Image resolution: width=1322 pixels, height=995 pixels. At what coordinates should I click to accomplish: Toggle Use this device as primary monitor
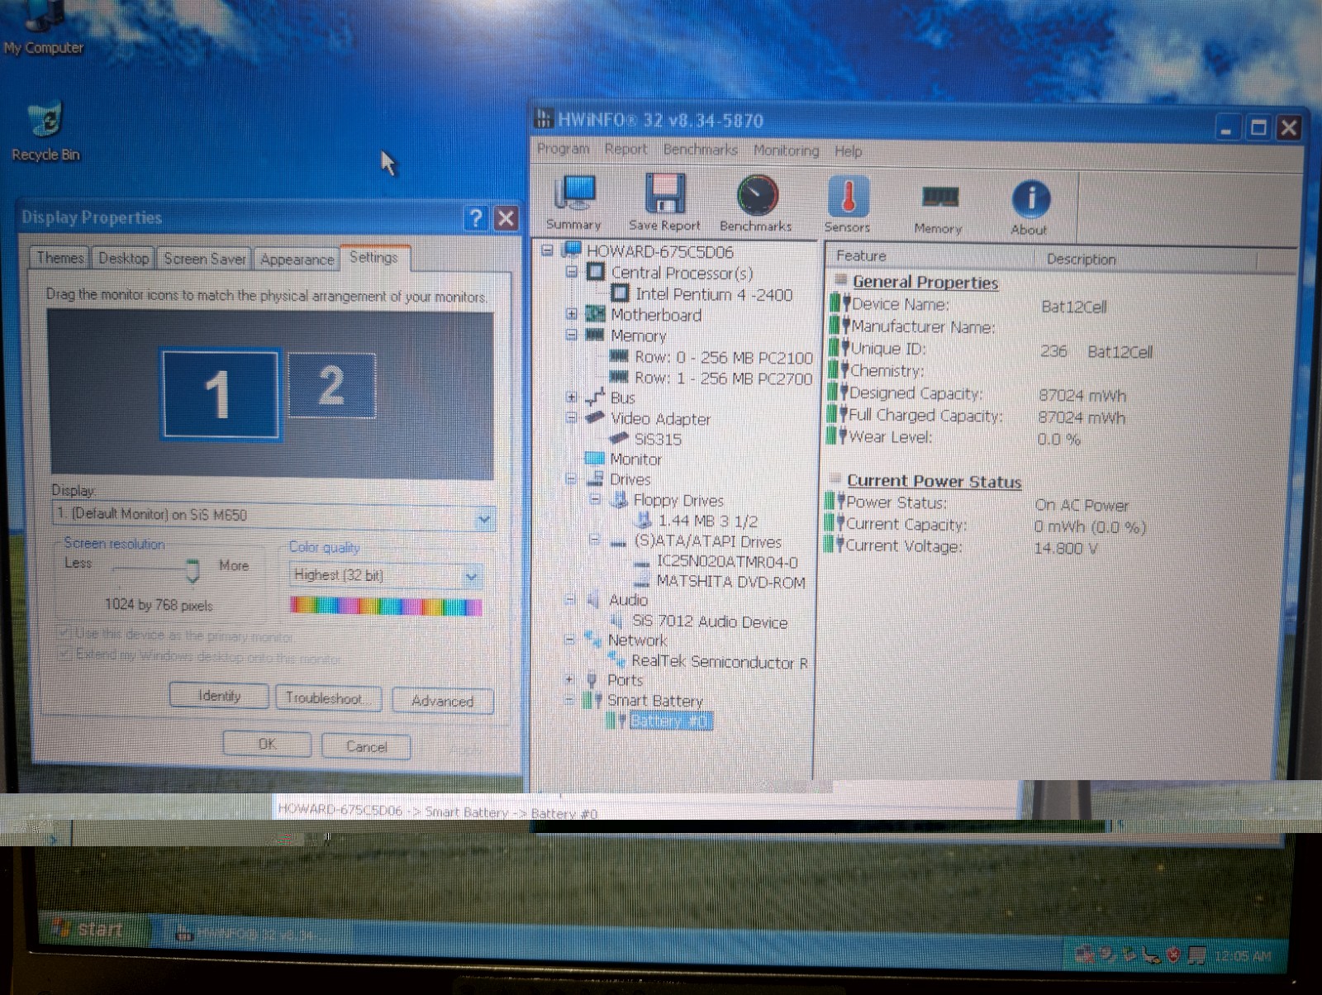pyautogui.click(x=64, y=634)
